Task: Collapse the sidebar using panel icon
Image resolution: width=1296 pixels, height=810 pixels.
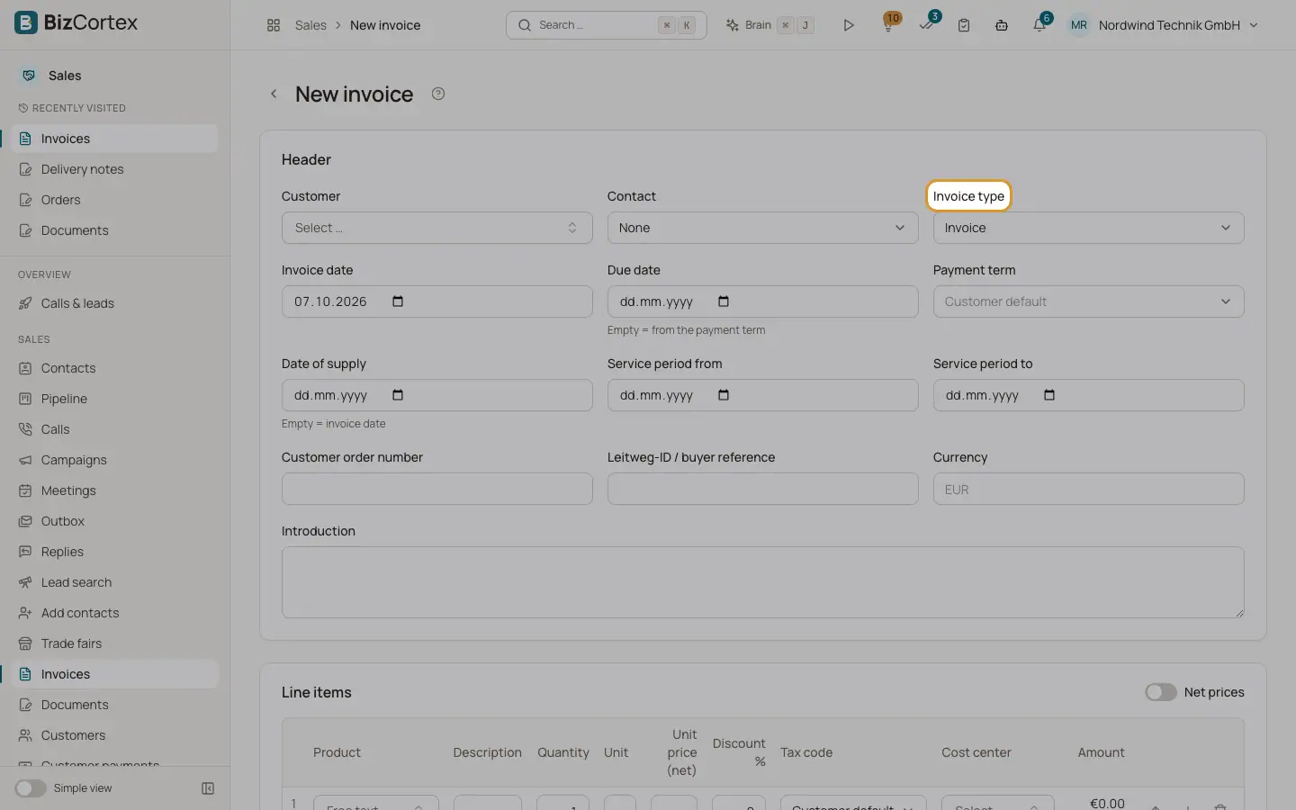Action: pyautogui.click(x=208, y=788)
